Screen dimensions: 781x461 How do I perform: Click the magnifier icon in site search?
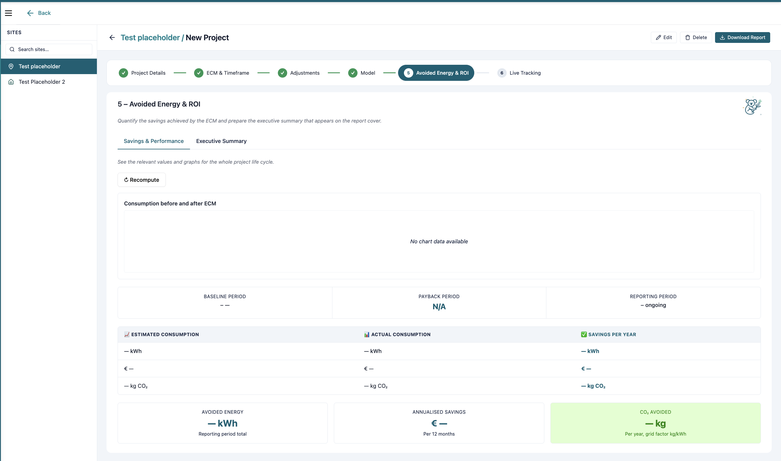coord(12,49)
